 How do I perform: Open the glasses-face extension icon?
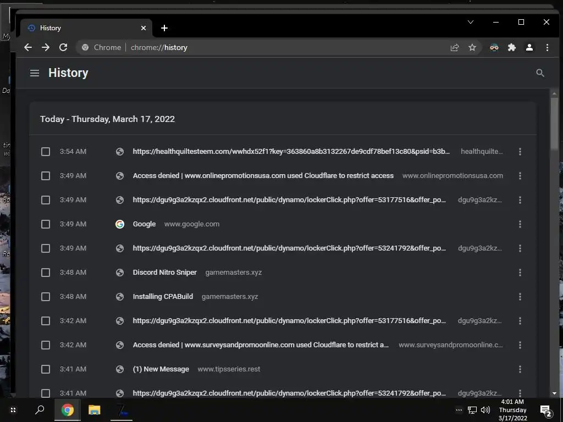(x=494, y=47)
